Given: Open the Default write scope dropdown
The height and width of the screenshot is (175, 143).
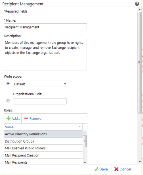Looking at the screenshot, I should coord(40,84).
